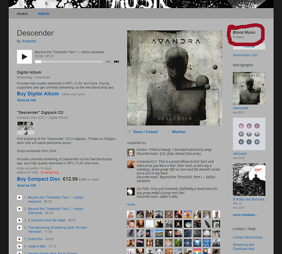Click the Descender album title heading
Image resolution: width=282 pixels, height=254 pixels.
click(35, 33)
